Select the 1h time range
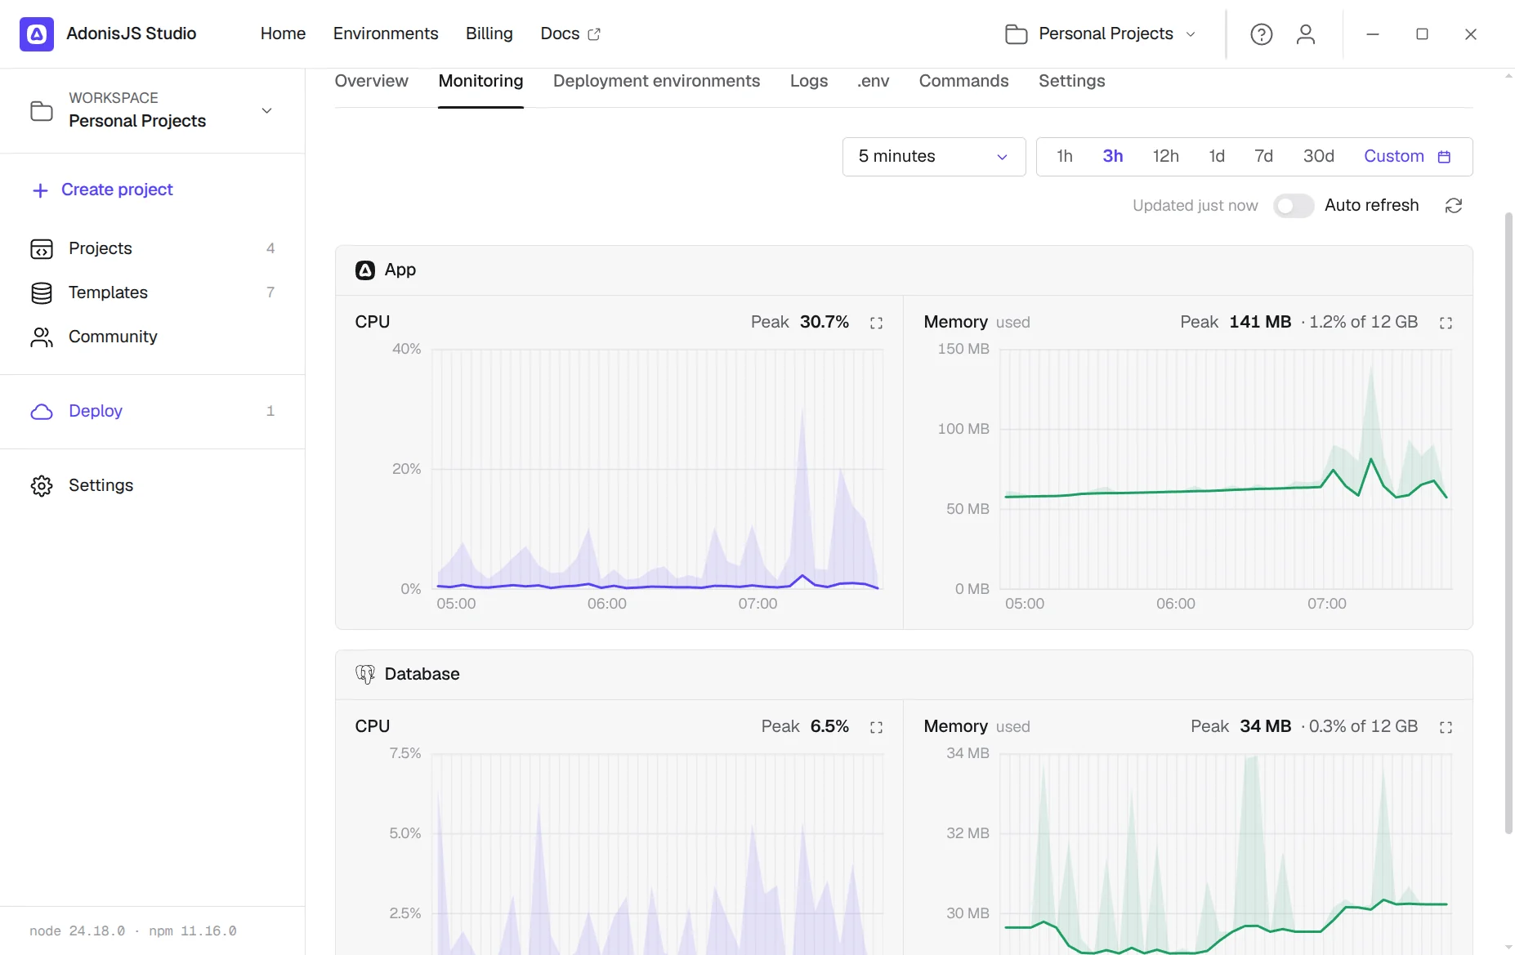The width and height of the screenshot is (1515, 955). tap(1064, 157)
